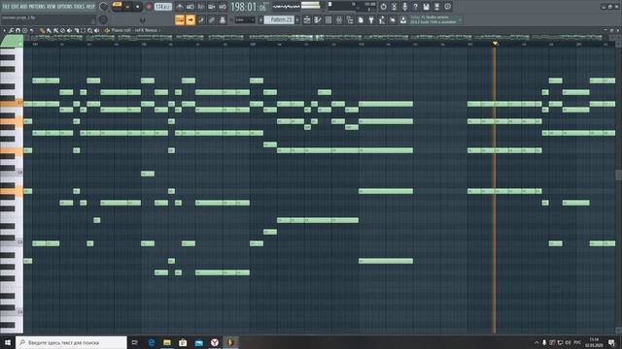Click the output oscilloscope display

pyautogui.click(x=286, y=7)
